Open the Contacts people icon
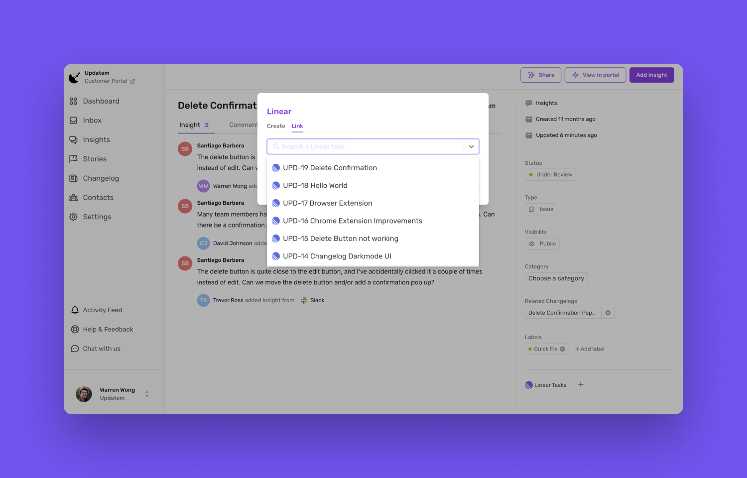747x478 pixels. 73,198
